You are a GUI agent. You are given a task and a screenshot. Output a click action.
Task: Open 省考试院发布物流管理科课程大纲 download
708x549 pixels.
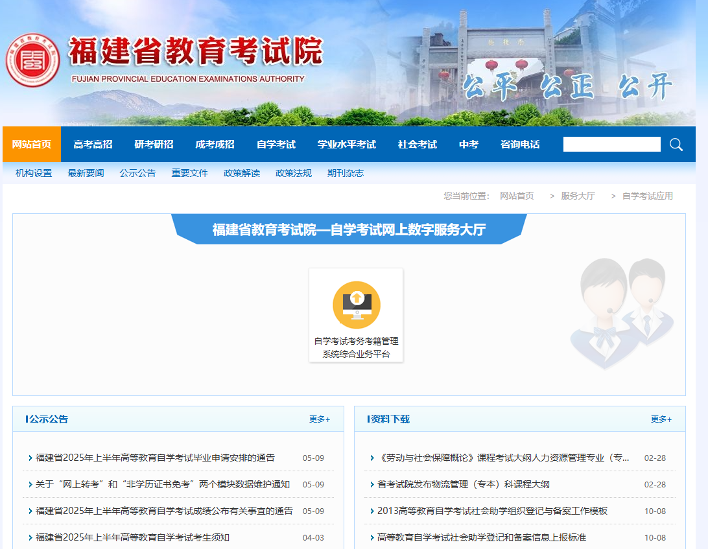[463, 484]
